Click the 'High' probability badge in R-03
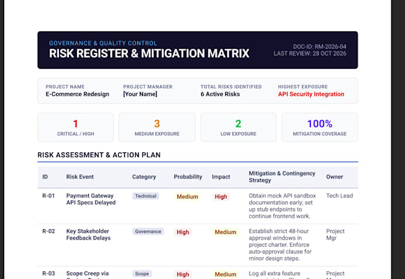Screen dimensions: 405x279 coord(183,274)
